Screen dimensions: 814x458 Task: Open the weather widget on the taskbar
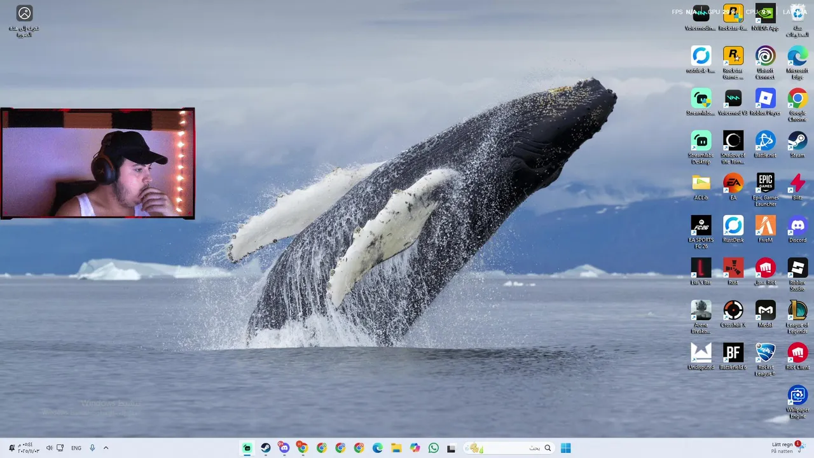click(x=787, y=448)
